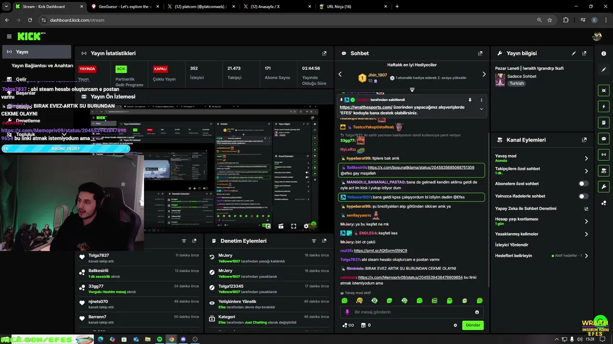Show the previous weekly top gifter

pyautogui.click(x=340, y=75)
